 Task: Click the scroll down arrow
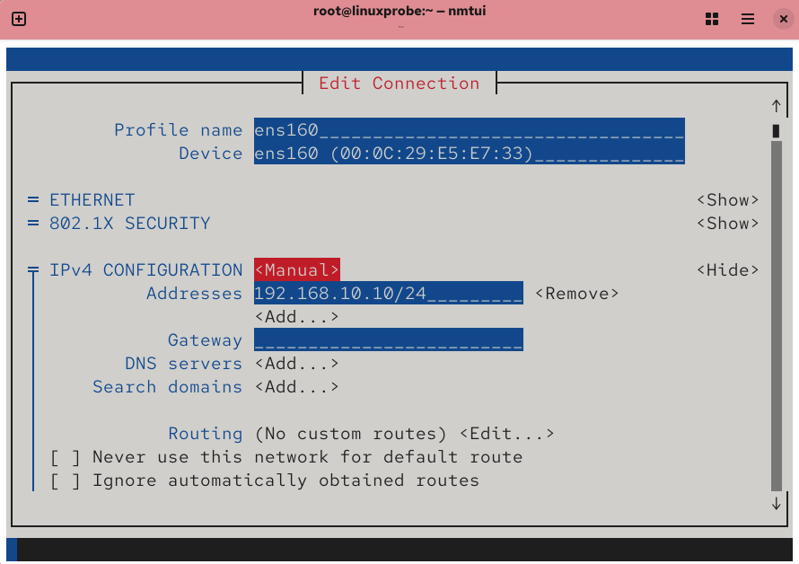click(x=777, y=504)
